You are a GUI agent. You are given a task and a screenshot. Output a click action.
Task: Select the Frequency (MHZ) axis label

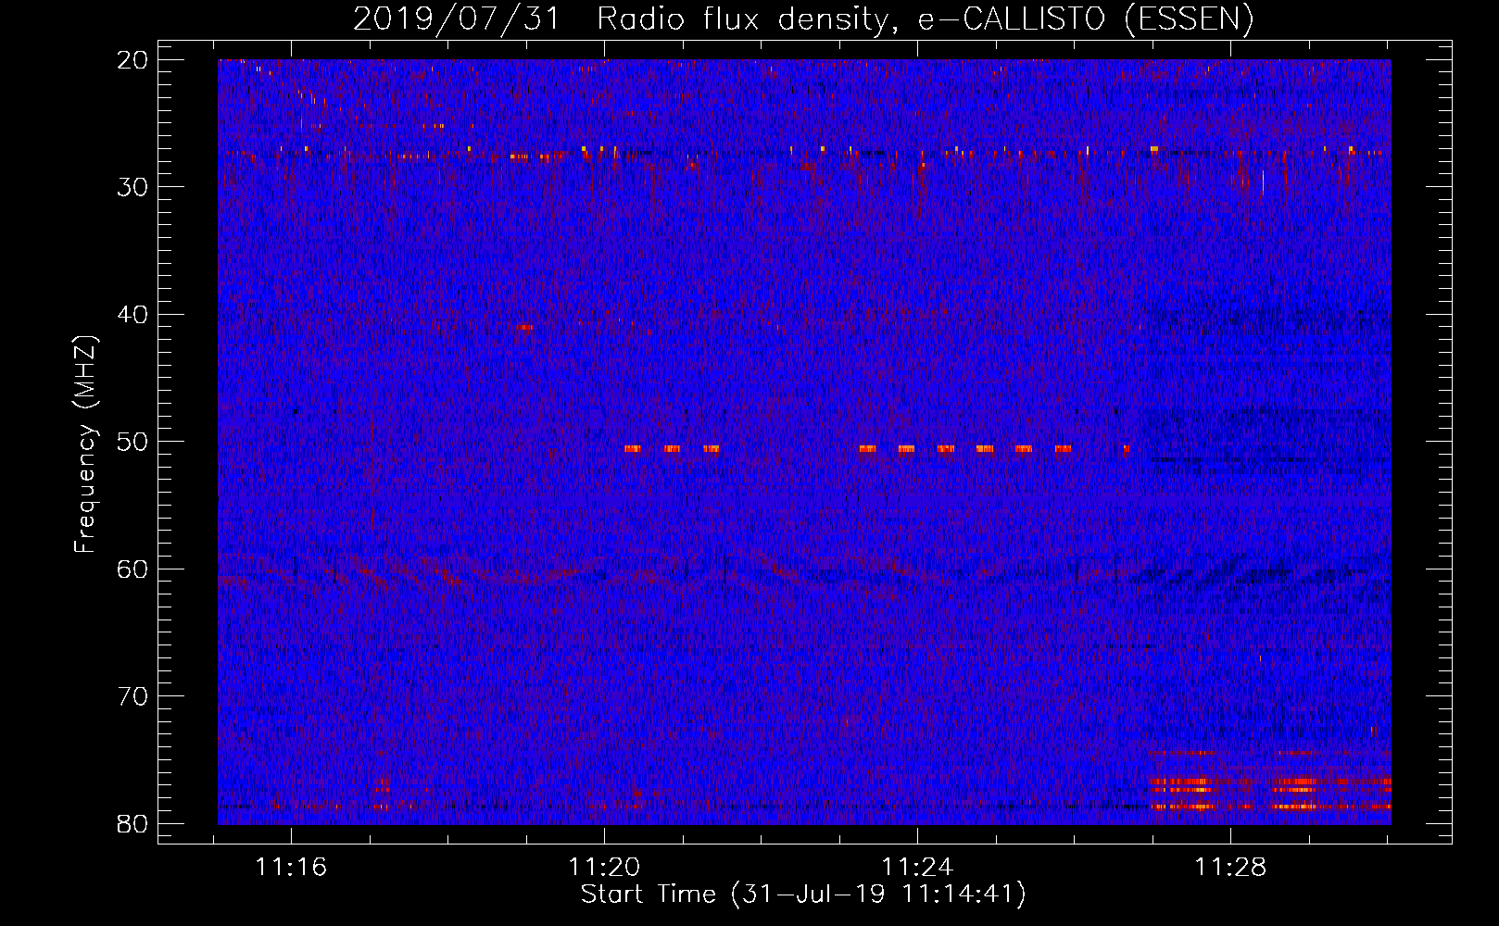pos(85,444)
